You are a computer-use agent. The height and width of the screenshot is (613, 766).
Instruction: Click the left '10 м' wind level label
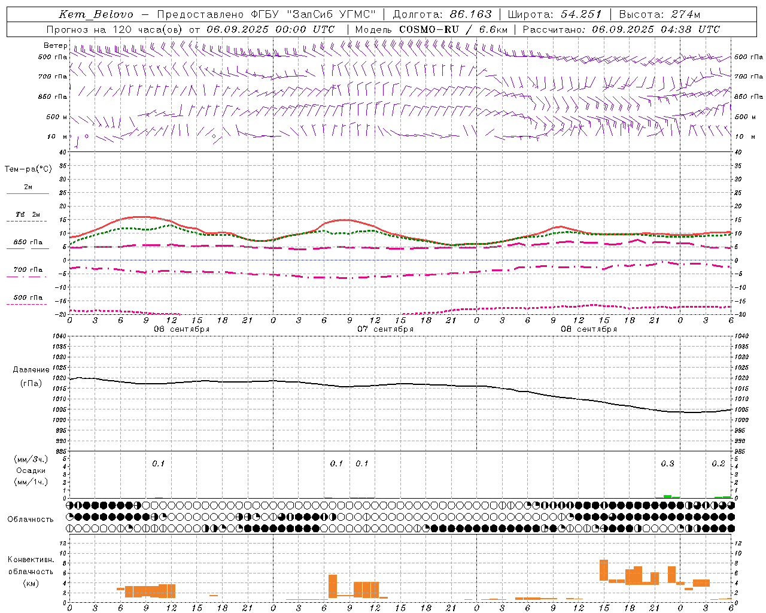pyautogui.click(x=57, y=137)
